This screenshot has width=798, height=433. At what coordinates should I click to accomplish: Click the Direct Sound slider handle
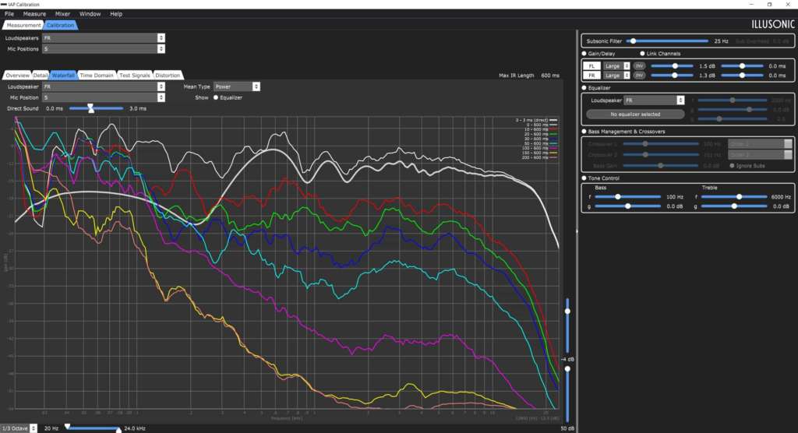tap(90, 108)
